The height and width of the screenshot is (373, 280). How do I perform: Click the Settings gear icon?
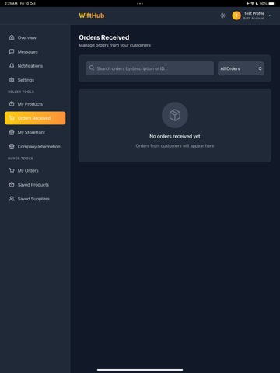[12, 80]
